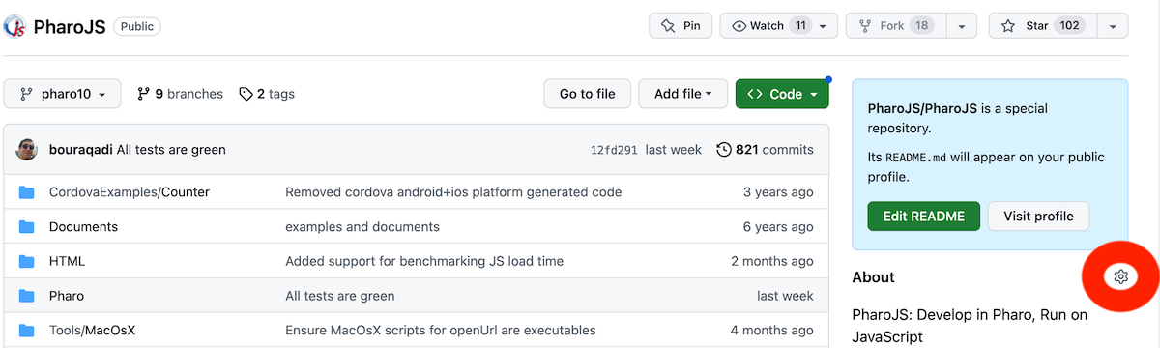The width and height of the screenshot is (1160, 348).
Task: Open the Pharo row's All tests are green commit
Action: (340, 296)
